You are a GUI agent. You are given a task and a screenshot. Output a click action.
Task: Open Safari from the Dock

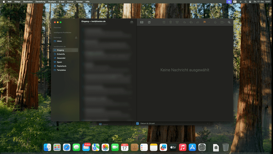tap(67, 147)
